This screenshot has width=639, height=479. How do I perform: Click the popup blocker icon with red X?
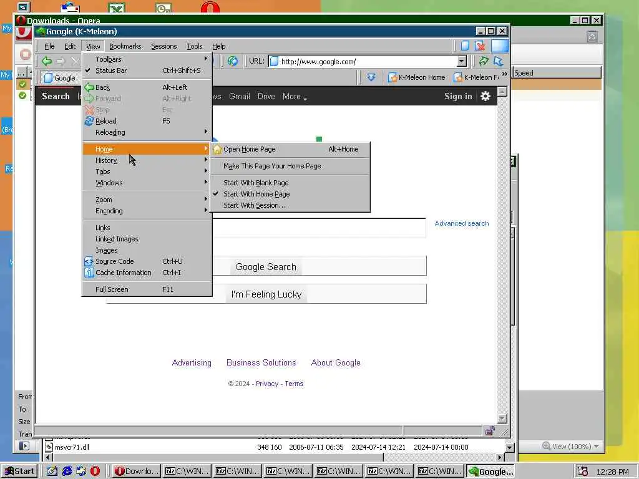[x=480, y=46]
